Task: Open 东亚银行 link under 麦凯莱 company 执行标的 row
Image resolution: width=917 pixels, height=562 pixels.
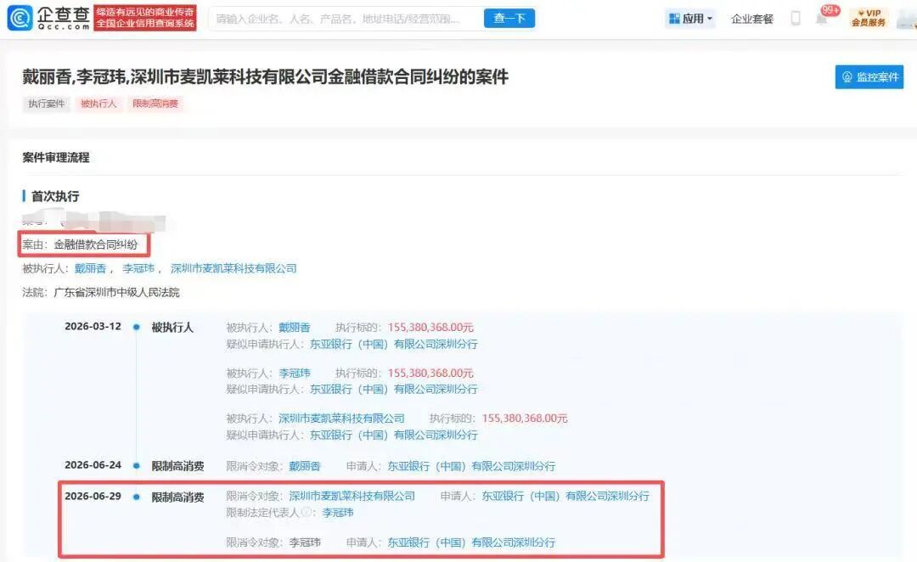Action: point(393,436)
